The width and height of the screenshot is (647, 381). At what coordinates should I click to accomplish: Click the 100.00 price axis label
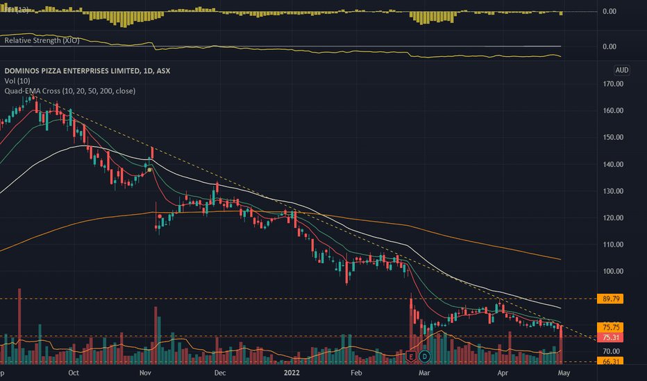(613, 271)
